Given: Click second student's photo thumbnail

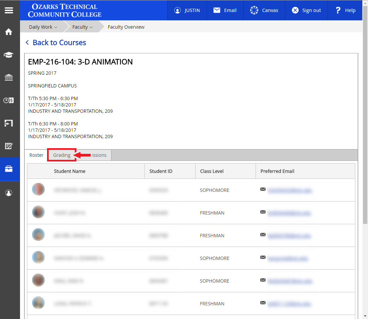Looking at the screenshot, I should pos(38,212).
